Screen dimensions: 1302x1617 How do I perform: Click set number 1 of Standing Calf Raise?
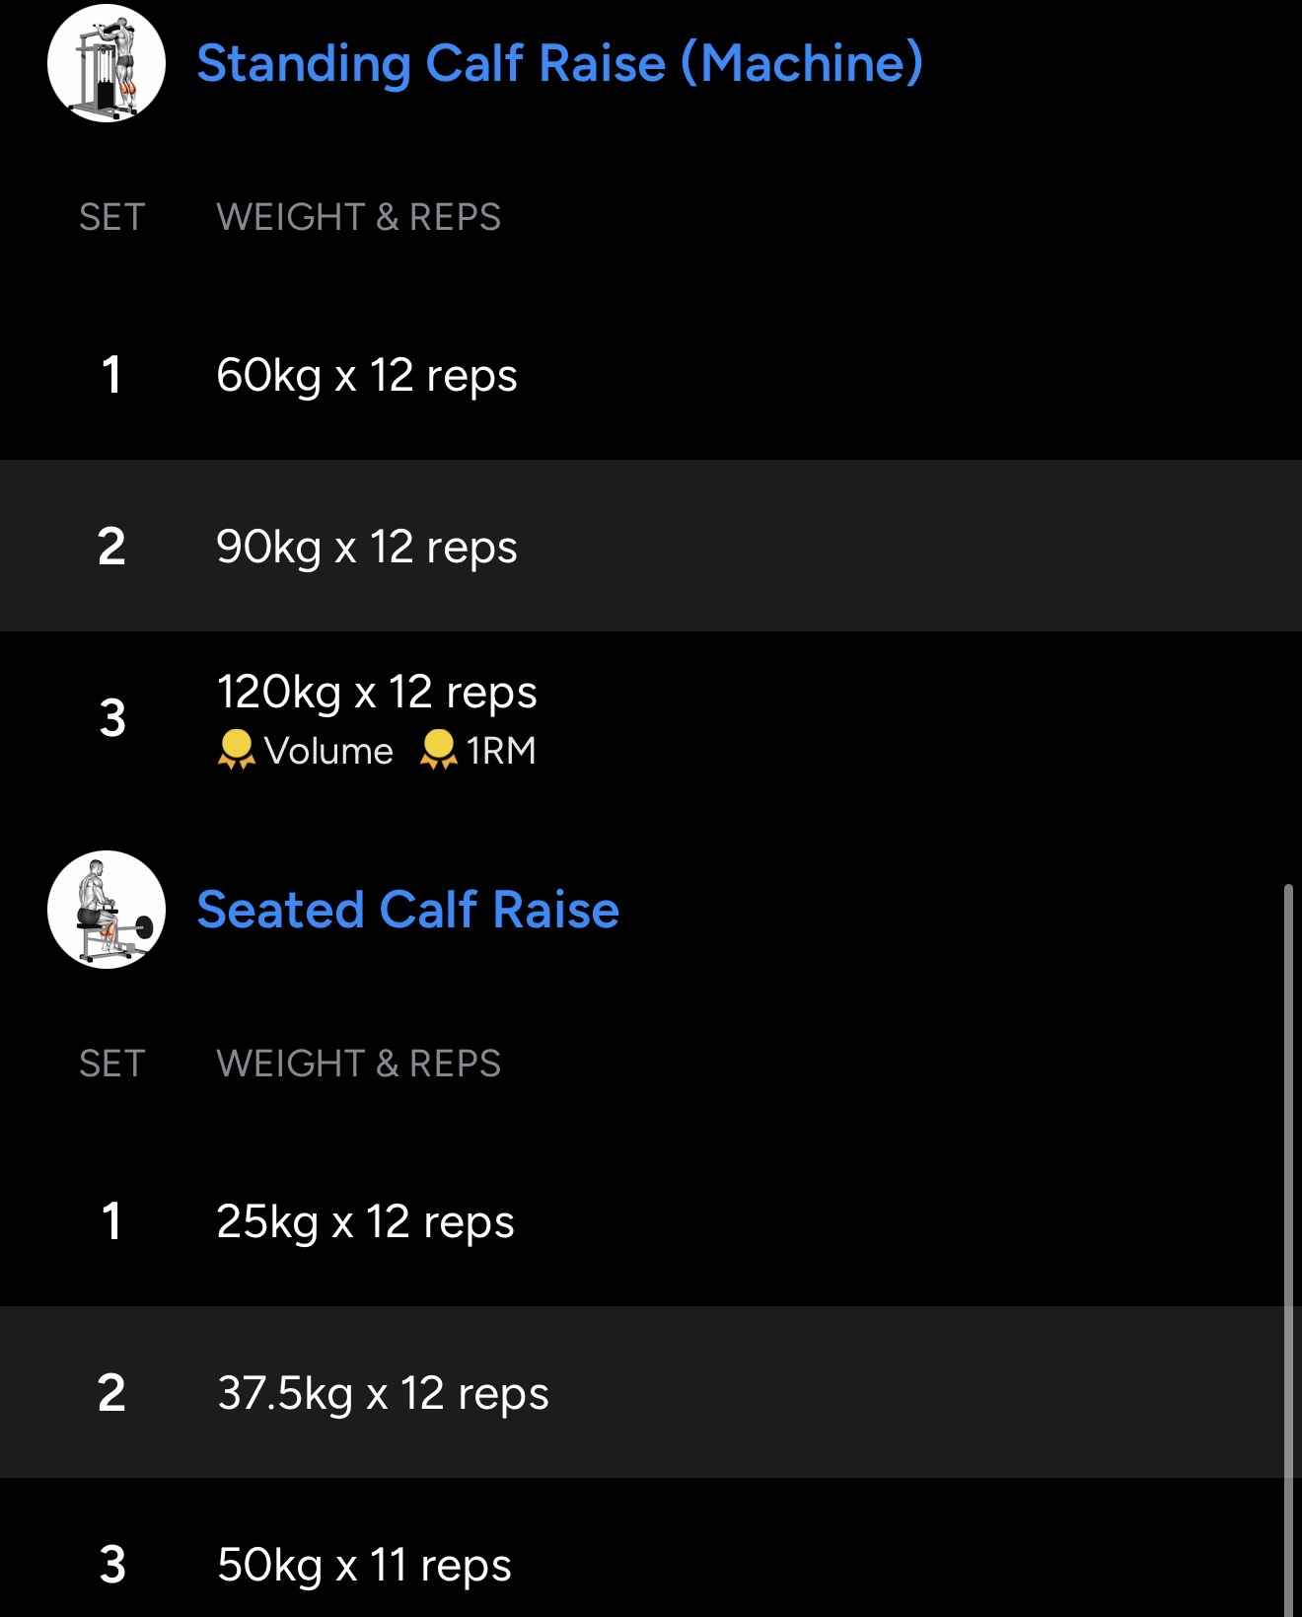point(112,376)
